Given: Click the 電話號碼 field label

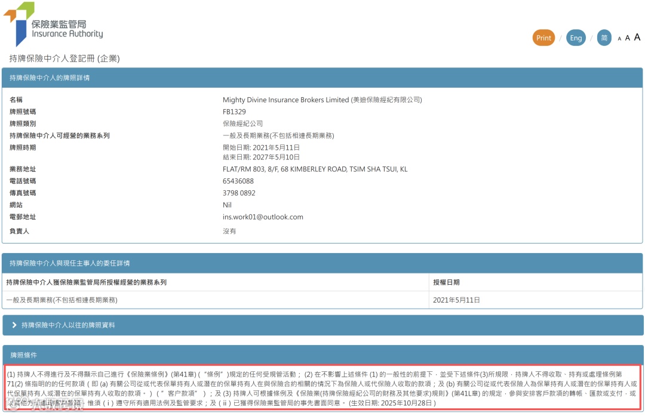Looking at the screenshot, I should click(23, 181).
